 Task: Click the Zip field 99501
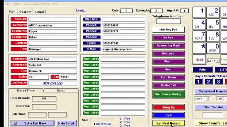pyautogui.click(x=69, y=77)
